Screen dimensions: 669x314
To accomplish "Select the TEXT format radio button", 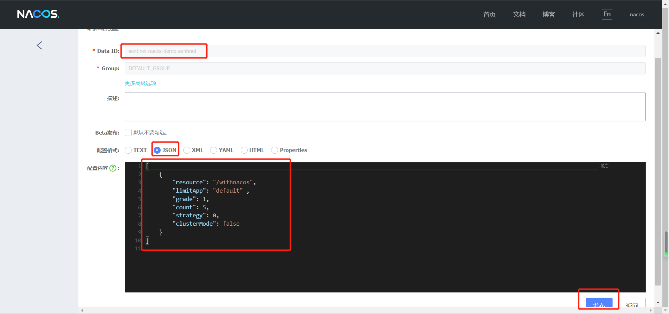I will [128, 150].
